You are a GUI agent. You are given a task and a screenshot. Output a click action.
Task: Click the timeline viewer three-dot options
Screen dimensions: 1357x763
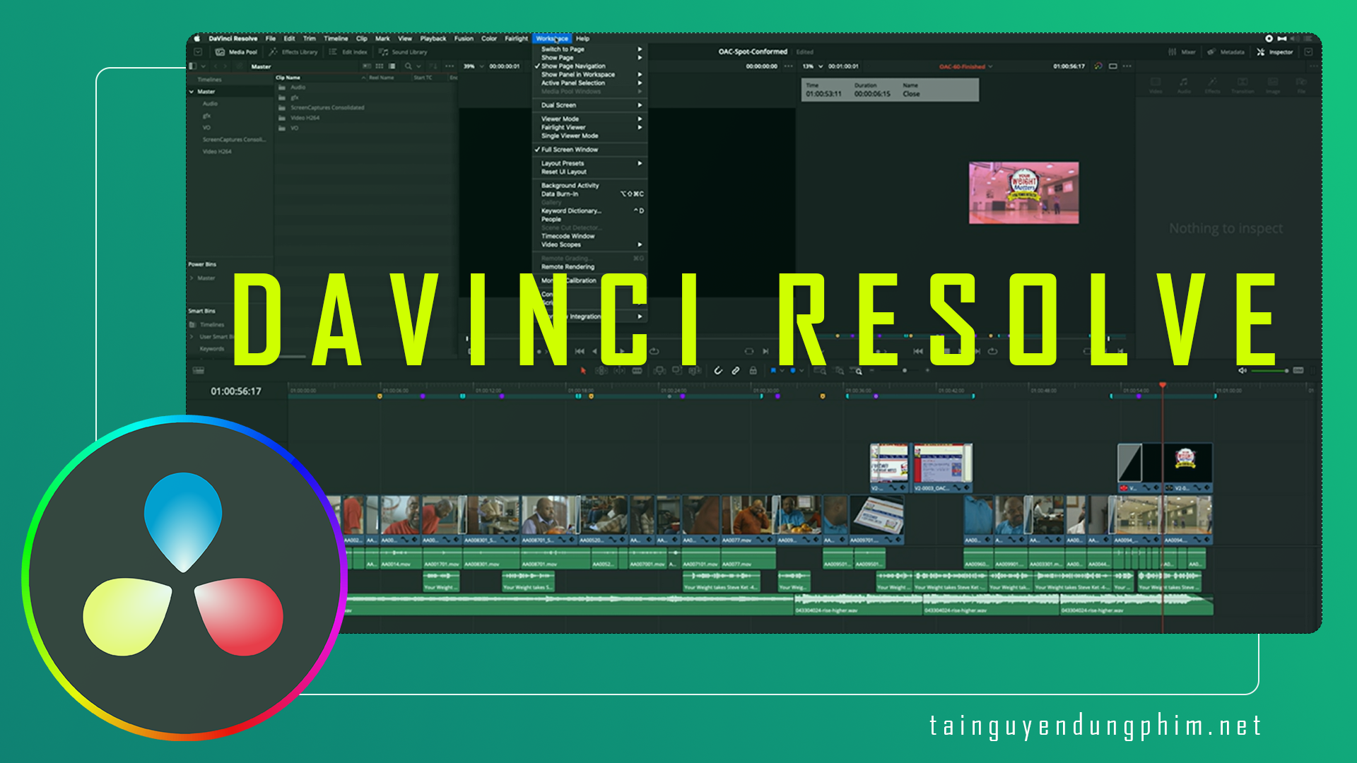point(1127,66)
